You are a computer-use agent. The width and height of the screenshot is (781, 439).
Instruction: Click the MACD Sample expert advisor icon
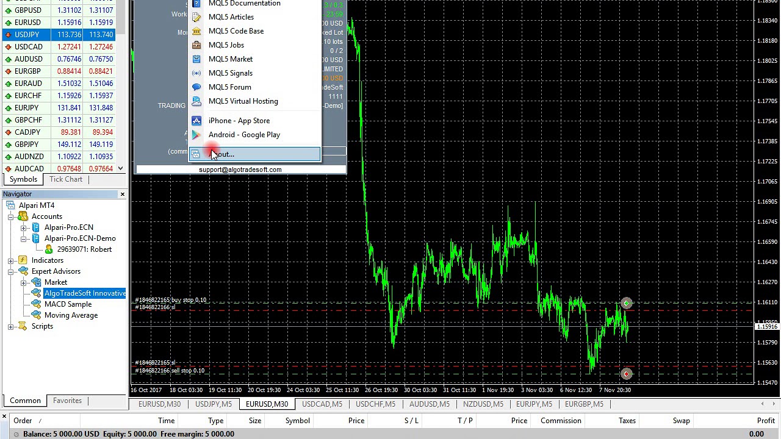(x=36, y=304)
